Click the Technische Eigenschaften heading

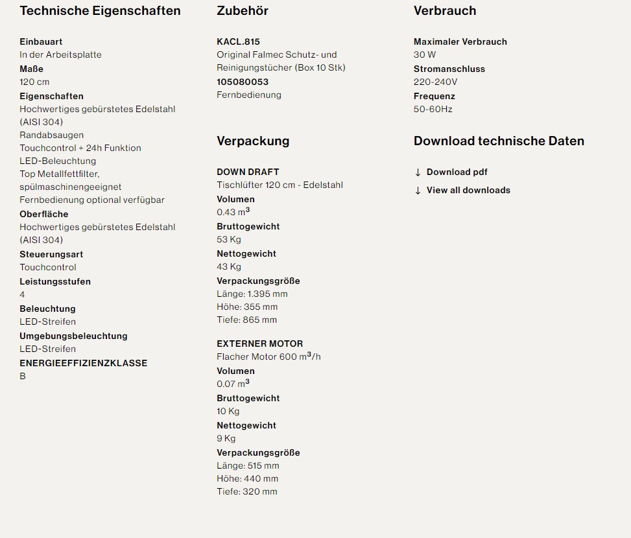pyautogui.click(x=100, y=11)
